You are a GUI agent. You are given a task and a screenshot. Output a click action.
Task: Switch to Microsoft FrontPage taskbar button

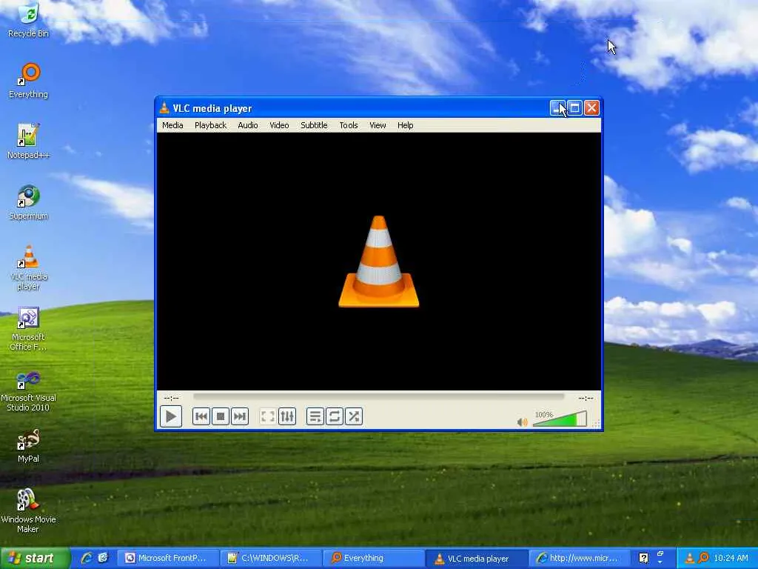coord(167,558)
